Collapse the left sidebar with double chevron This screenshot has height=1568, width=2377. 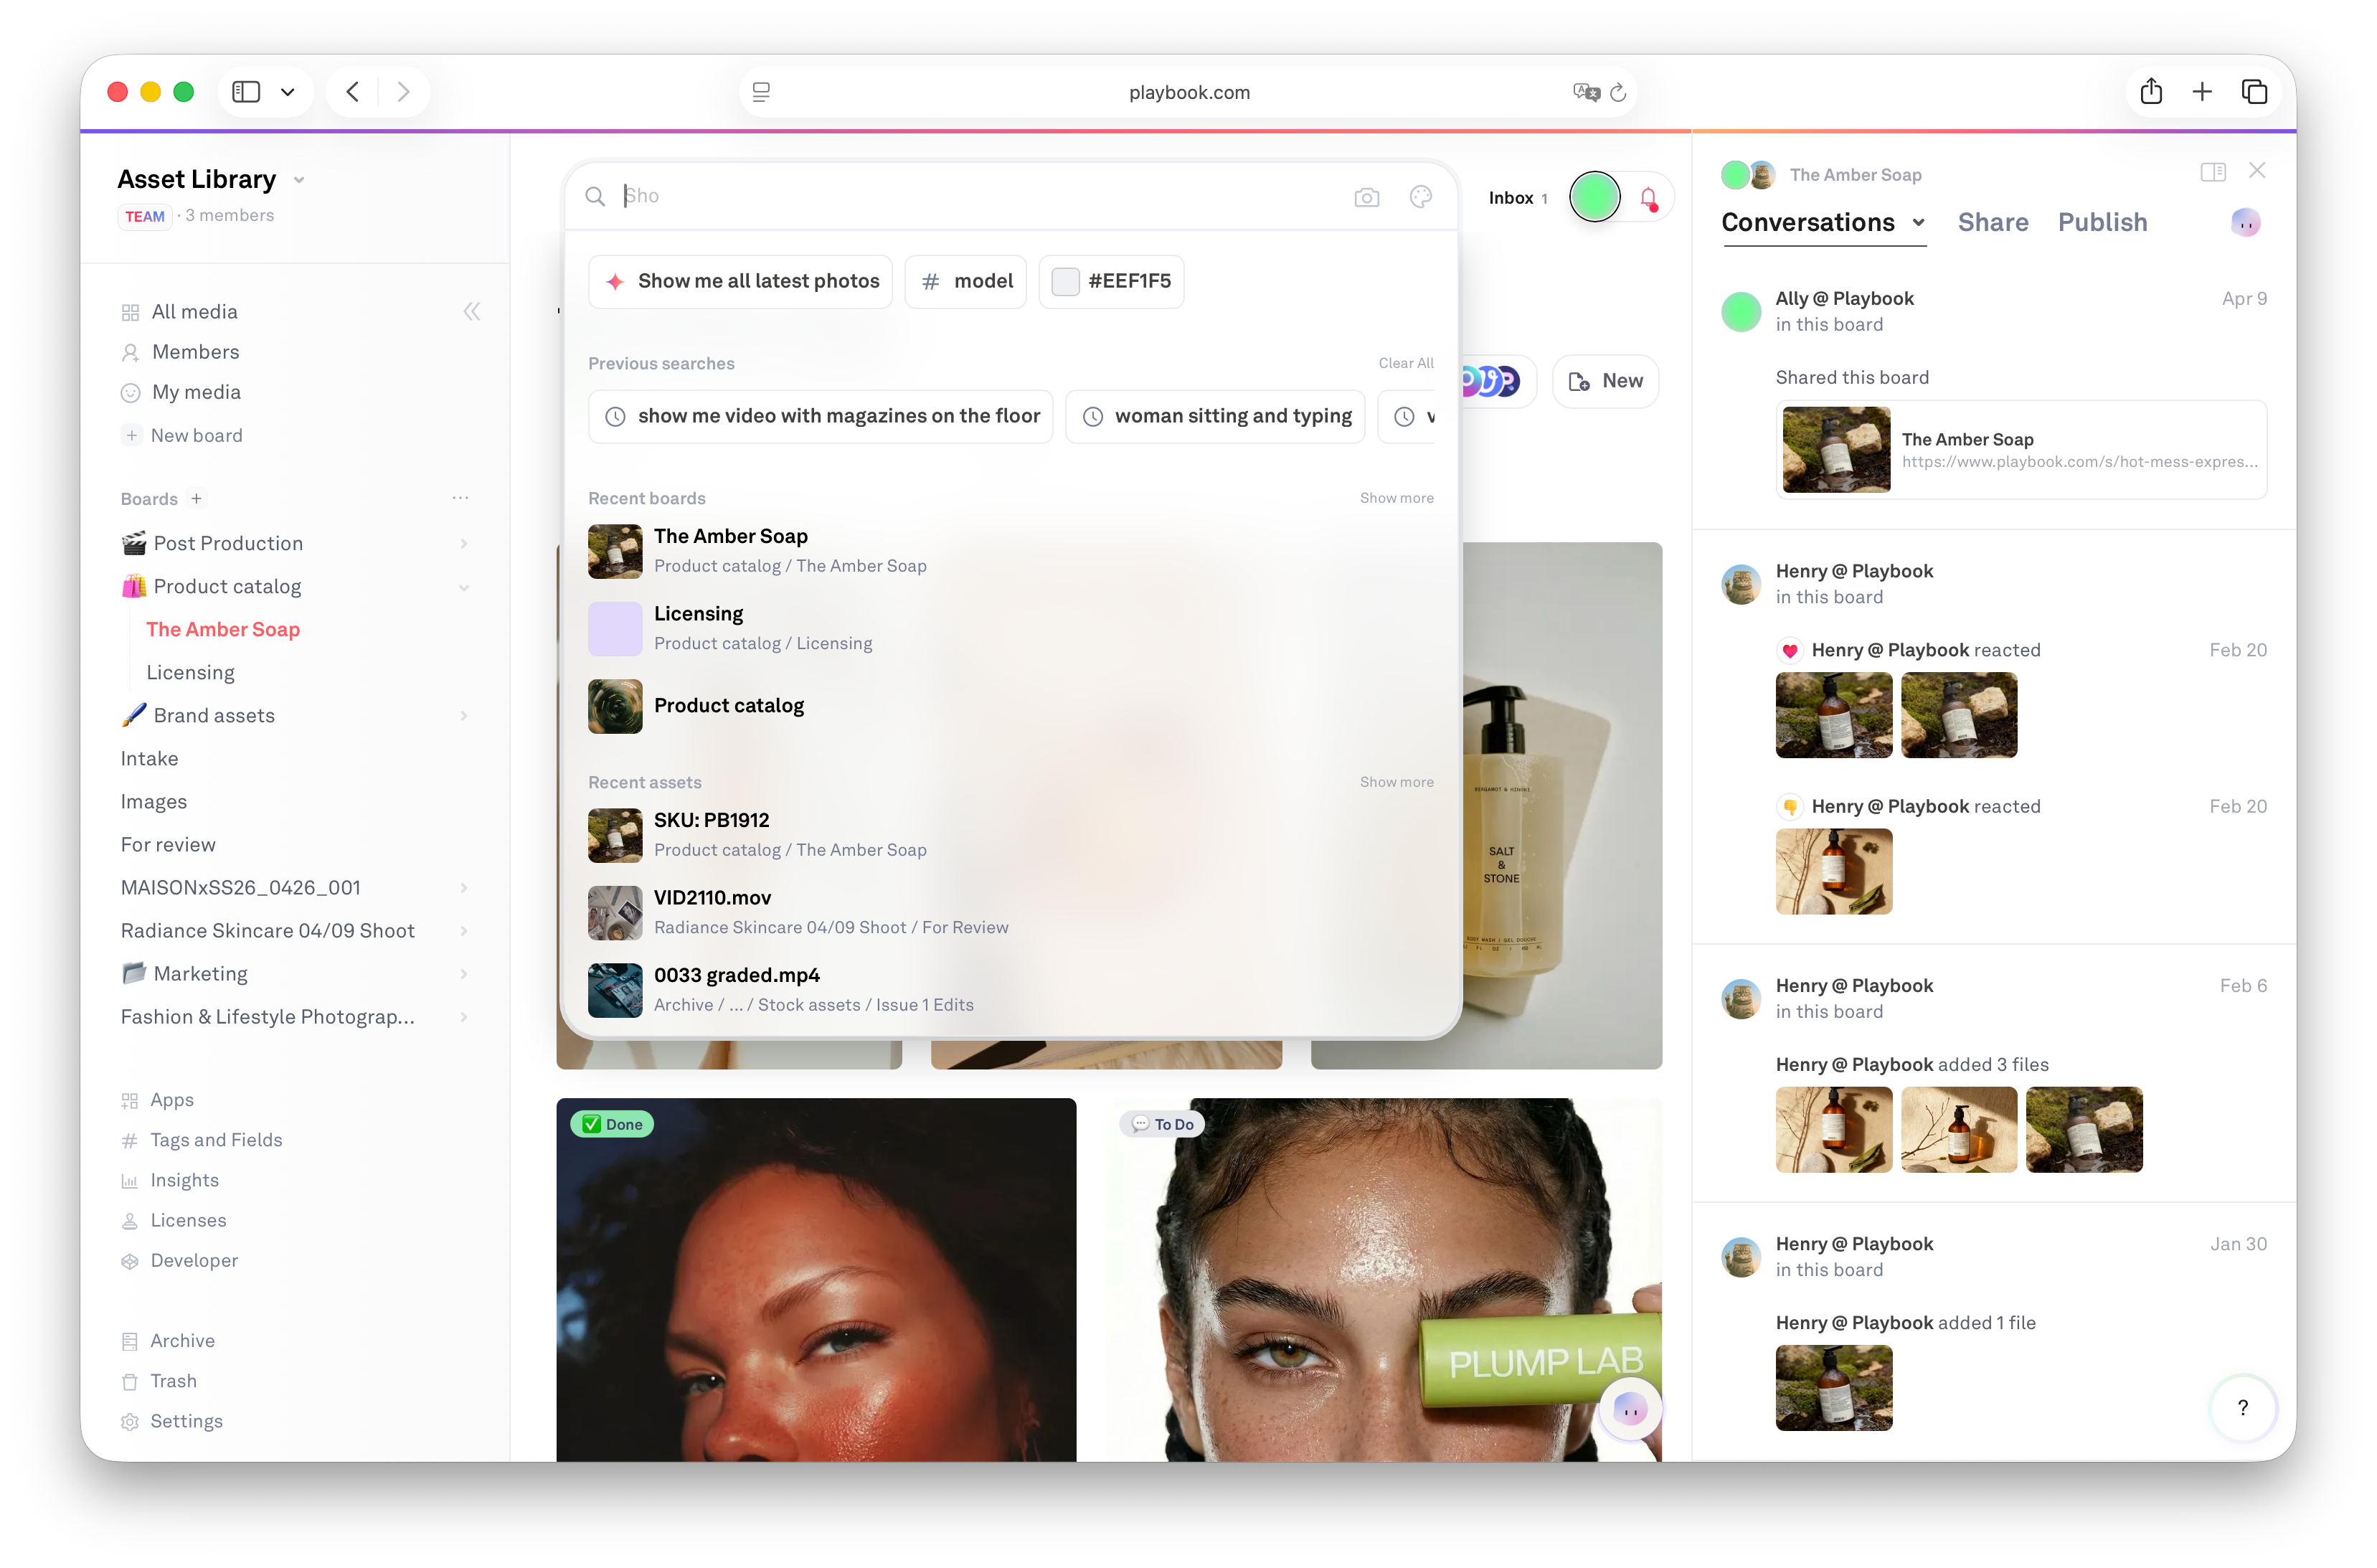tap(471, 312)
